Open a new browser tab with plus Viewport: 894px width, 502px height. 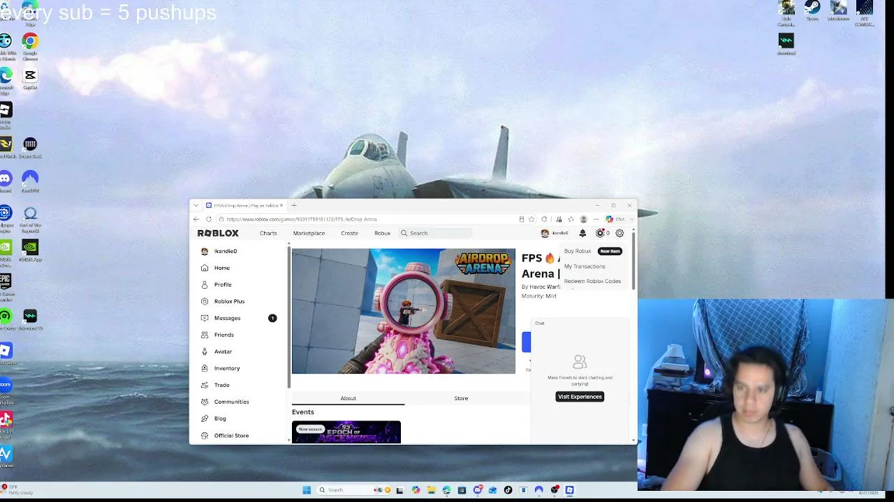coord(294,206)
